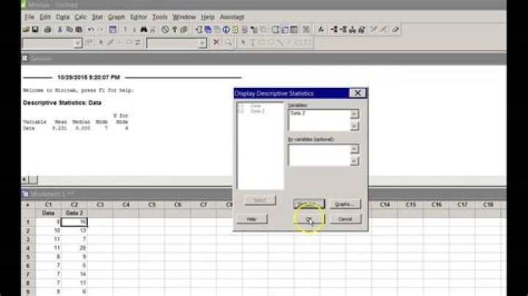
Task: Click the Help question mark toolbar icon
Action: (175, 29)
